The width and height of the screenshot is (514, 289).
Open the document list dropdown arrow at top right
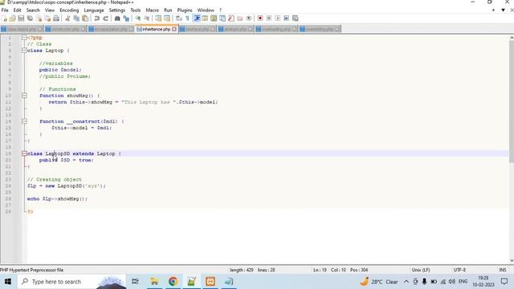503,10
